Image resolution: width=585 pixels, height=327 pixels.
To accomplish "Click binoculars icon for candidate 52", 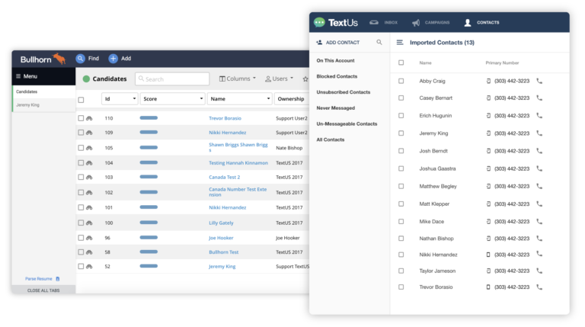I will [89, 267].
